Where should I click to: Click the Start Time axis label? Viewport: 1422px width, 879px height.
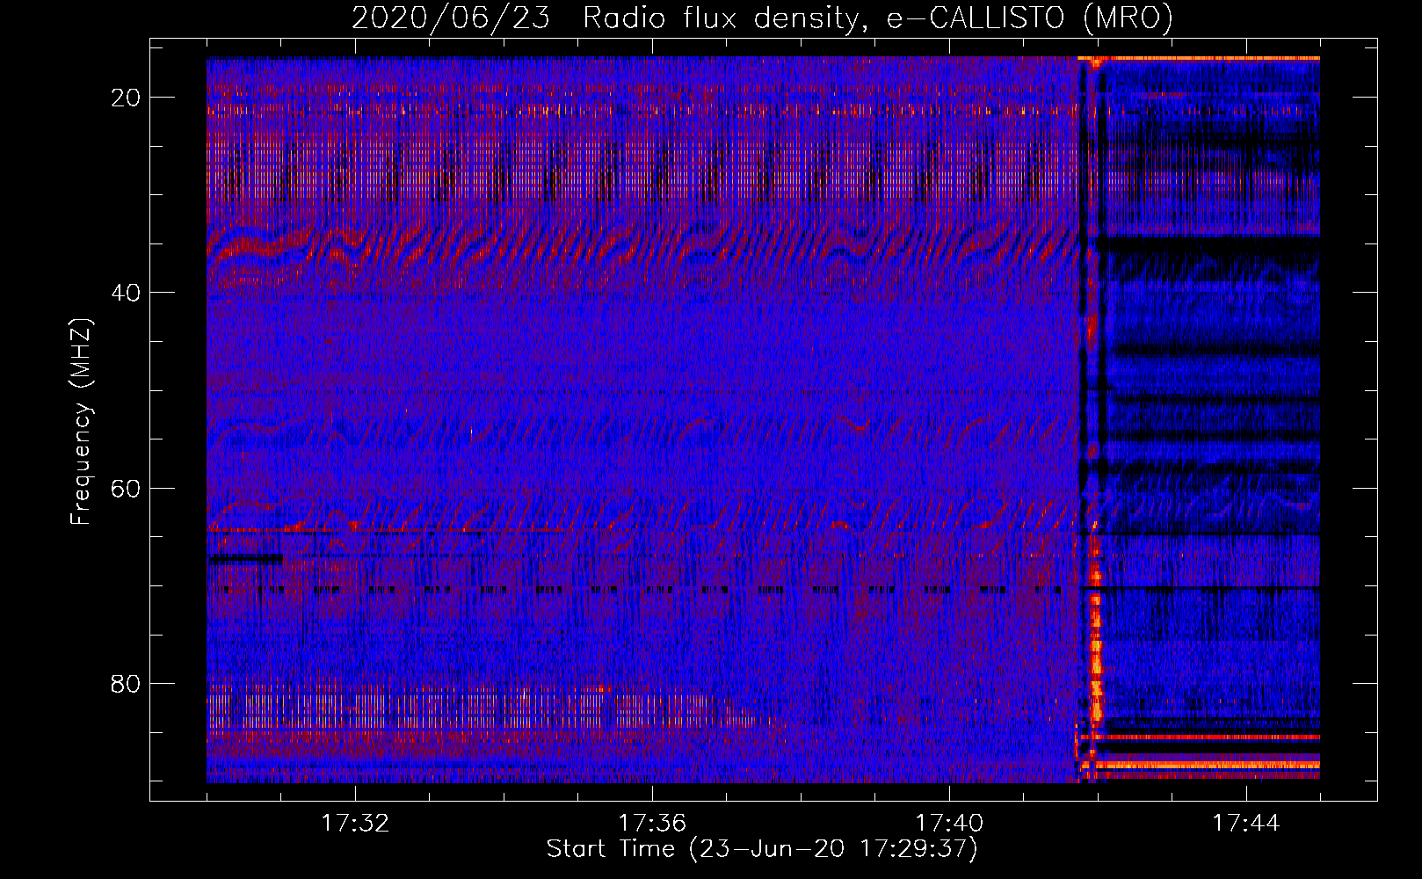point(762,849)
